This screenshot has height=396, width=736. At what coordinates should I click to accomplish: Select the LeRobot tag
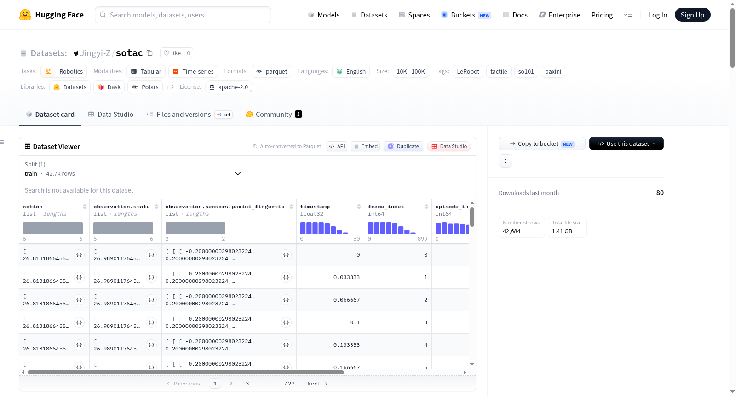pos(468,71)
